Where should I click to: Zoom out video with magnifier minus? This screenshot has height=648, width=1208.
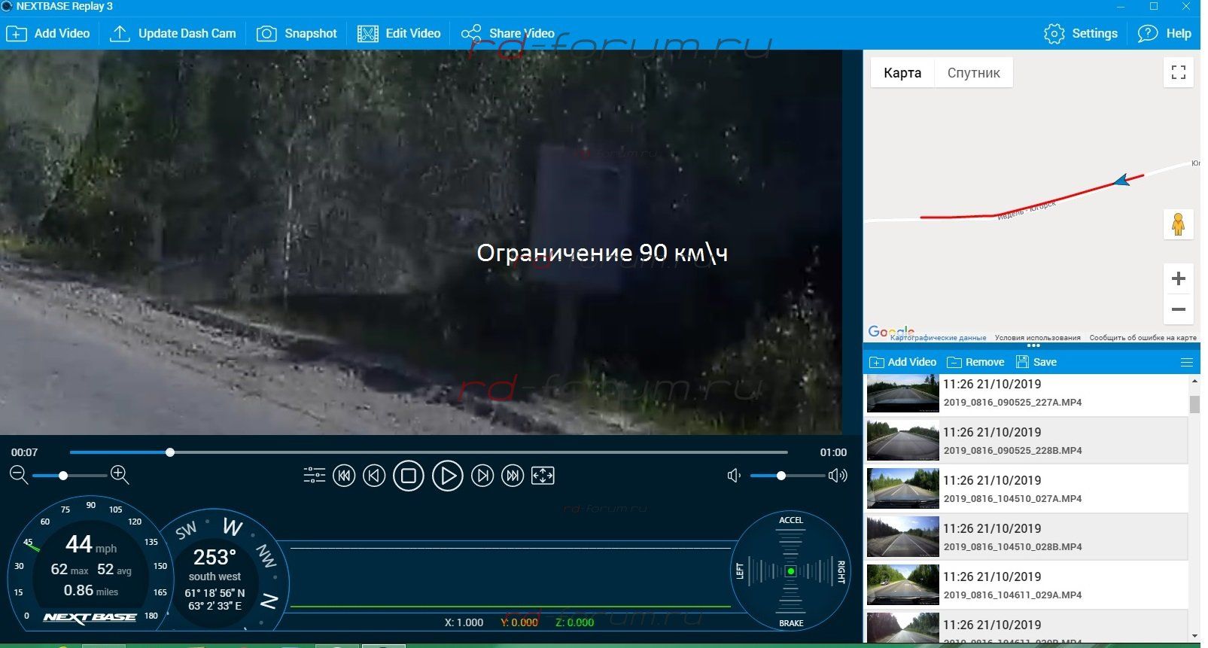tap(19, 475)
